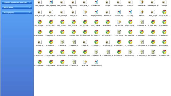This screenshot has height=96, width=171.
Task: Select the btn-submit_br... gif file
Action: [119, 2]
